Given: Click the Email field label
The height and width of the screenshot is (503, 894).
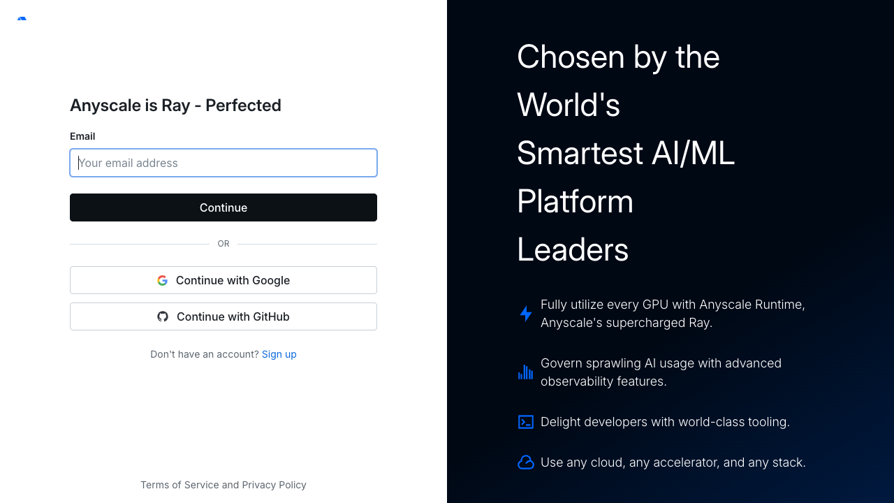Looking at the screenshot, I should click(x=82, y=136).
